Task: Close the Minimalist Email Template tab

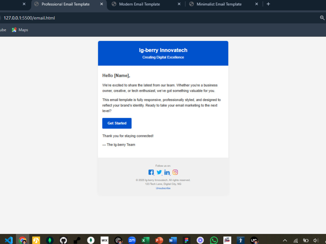Action: click(257, 4)
